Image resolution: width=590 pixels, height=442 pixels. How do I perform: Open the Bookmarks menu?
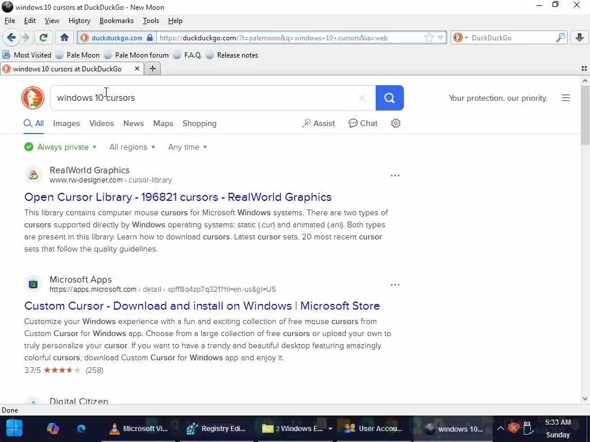coord(116,21)
